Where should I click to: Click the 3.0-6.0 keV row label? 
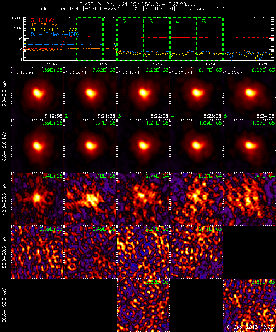[4, 93]
